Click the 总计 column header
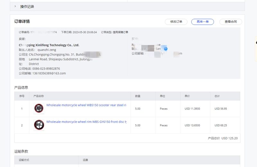Viewport: 257px width, 167px height. [x=217, y=96]
